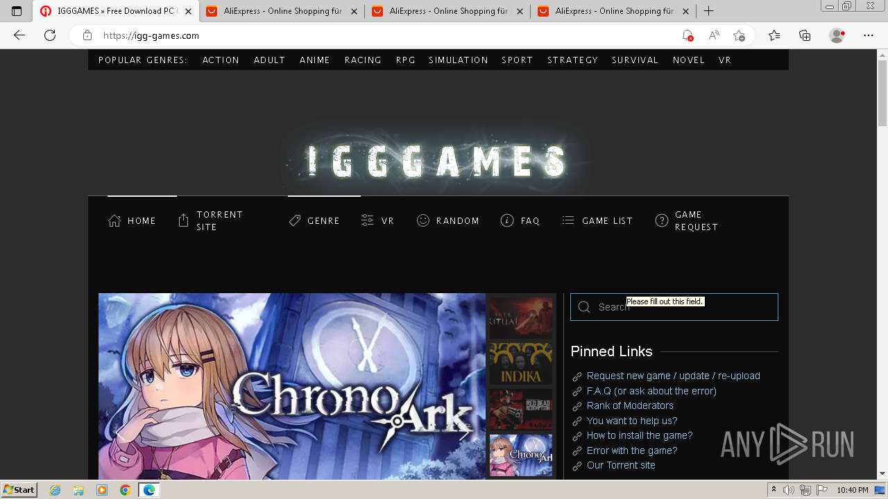
Task: Click the IGGGAMES logo banner
Action: (x=438, y=161)
